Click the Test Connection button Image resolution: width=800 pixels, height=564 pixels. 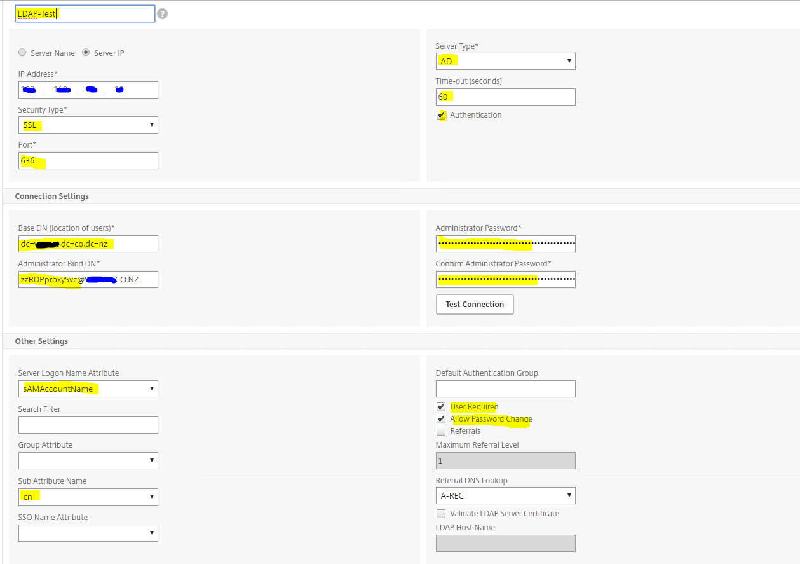coord(474,304)
